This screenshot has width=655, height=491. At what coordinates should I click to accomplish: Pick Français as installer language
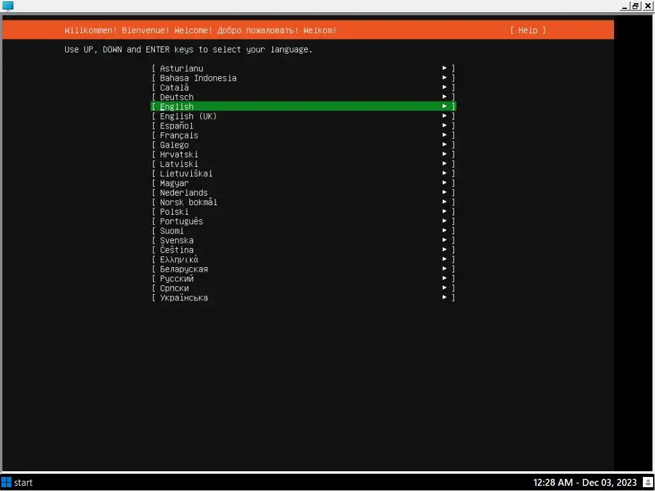coord(303,136)
